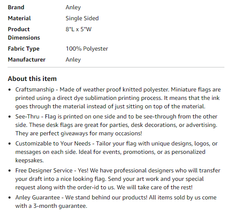Click the bullet dot before Anley Guarantee
Screen dimensions: 232x215
pyautogui.click(x=10, y=198)
